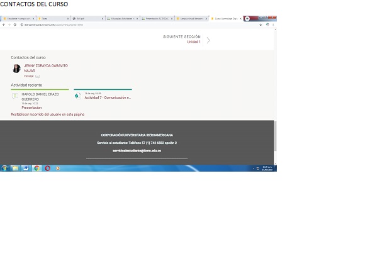Screen dimensions: 370x254
Task: Open Actividad 7 - Comunicación link
Action: pyautogui.click(x=108, y=97)
